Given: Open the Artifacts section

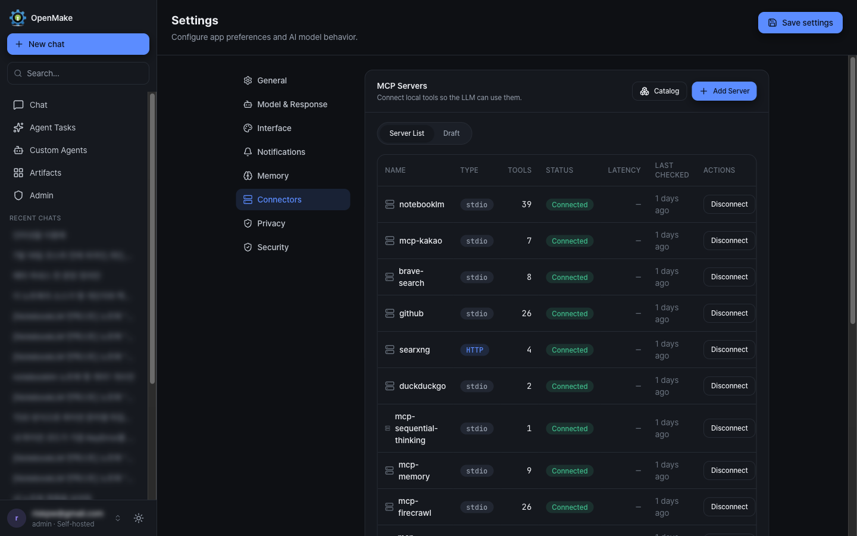Looking at the screenshot, I should click(77, 173).
